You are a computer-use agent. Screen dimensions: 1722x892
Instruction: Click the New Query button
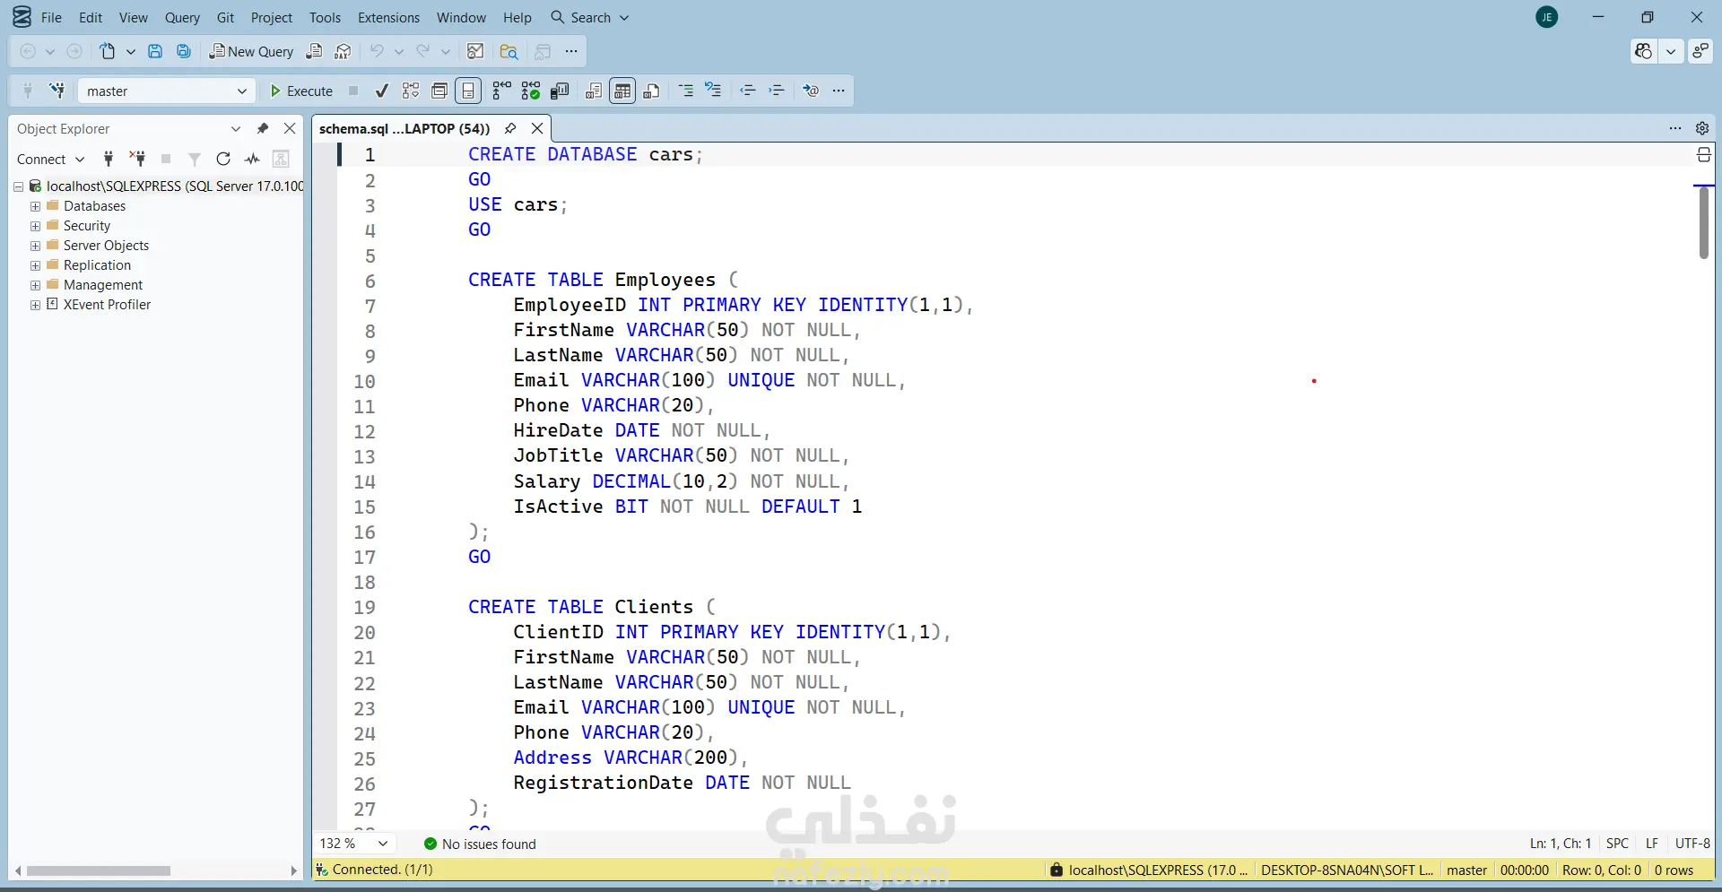tap(252, 51)
